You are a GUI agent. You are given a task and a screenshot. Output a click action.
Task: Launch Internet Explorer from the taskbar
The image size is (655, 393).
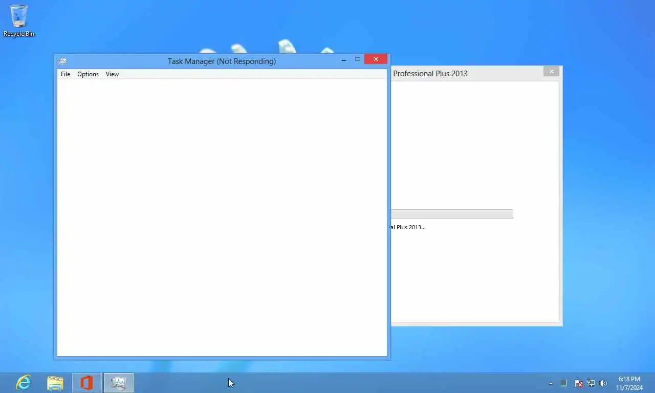click(x=24, y=383)
